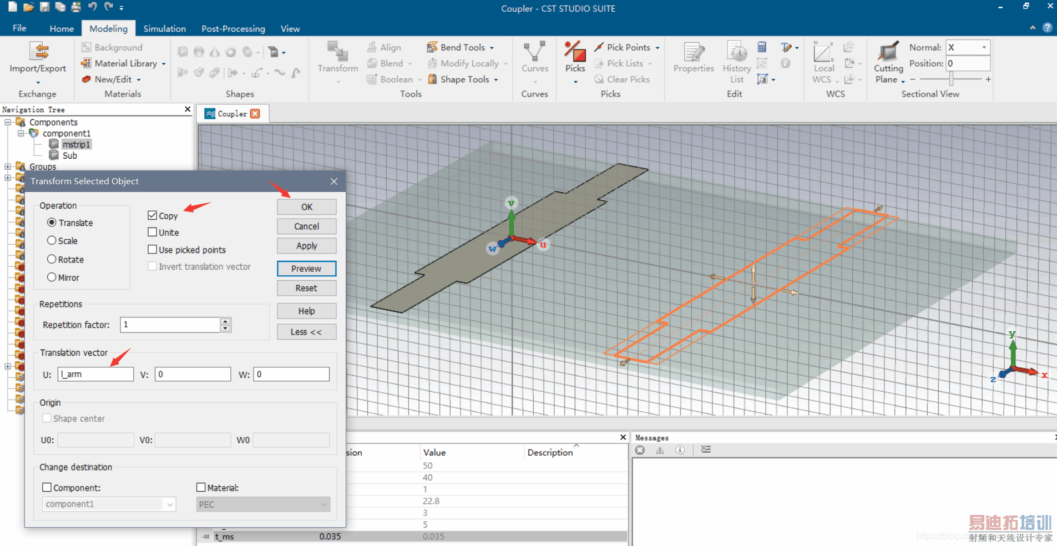Viewport: 1057px width, 546px height.
Task: Uncheck the Copy checkbox
Action: 153,215
